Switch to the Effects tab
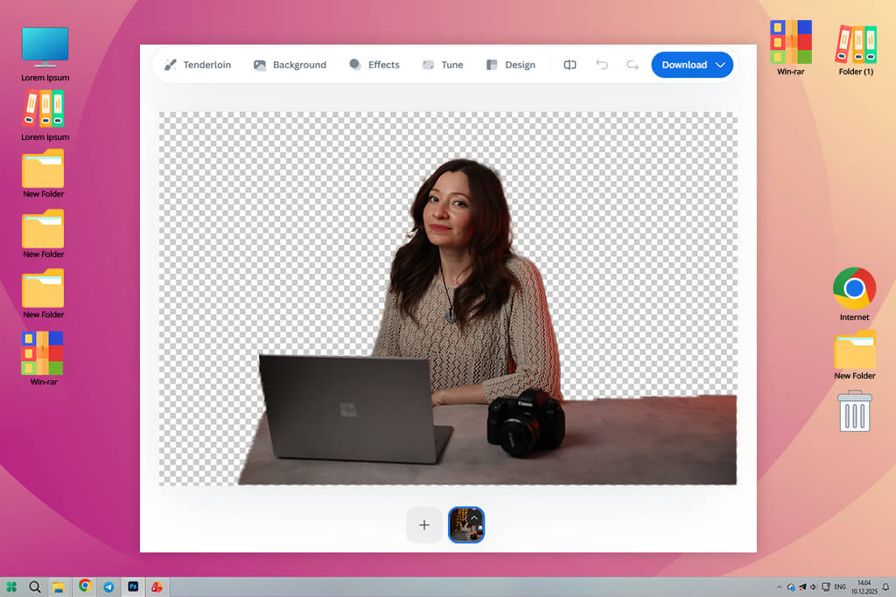The width and height of the screenshot is (896, 597). point(374,65)
